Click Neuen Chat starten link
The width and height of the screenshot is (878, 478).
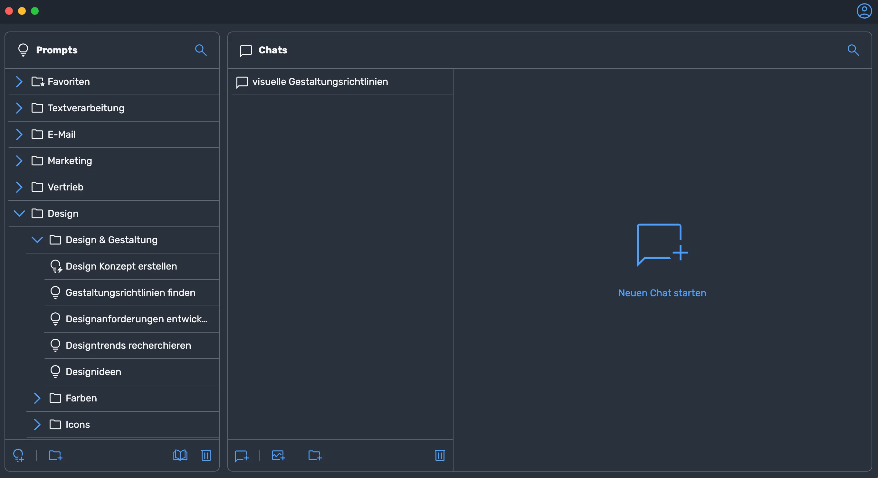pos(662,293)
